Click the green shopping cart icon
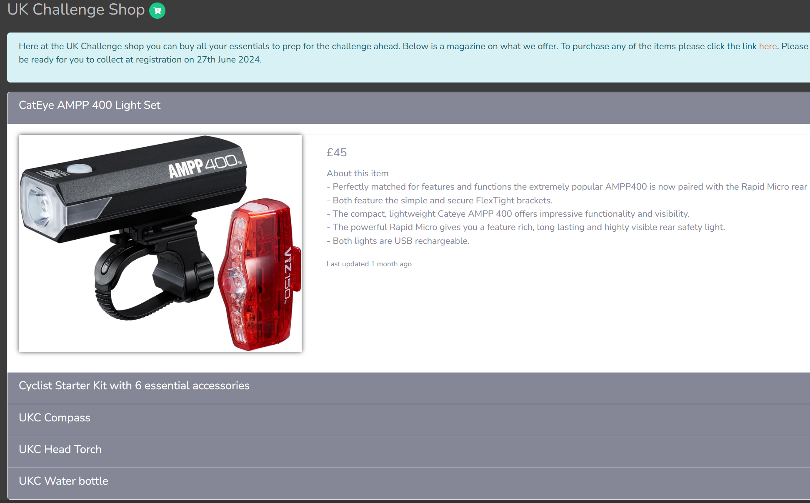 coord(157,10)
